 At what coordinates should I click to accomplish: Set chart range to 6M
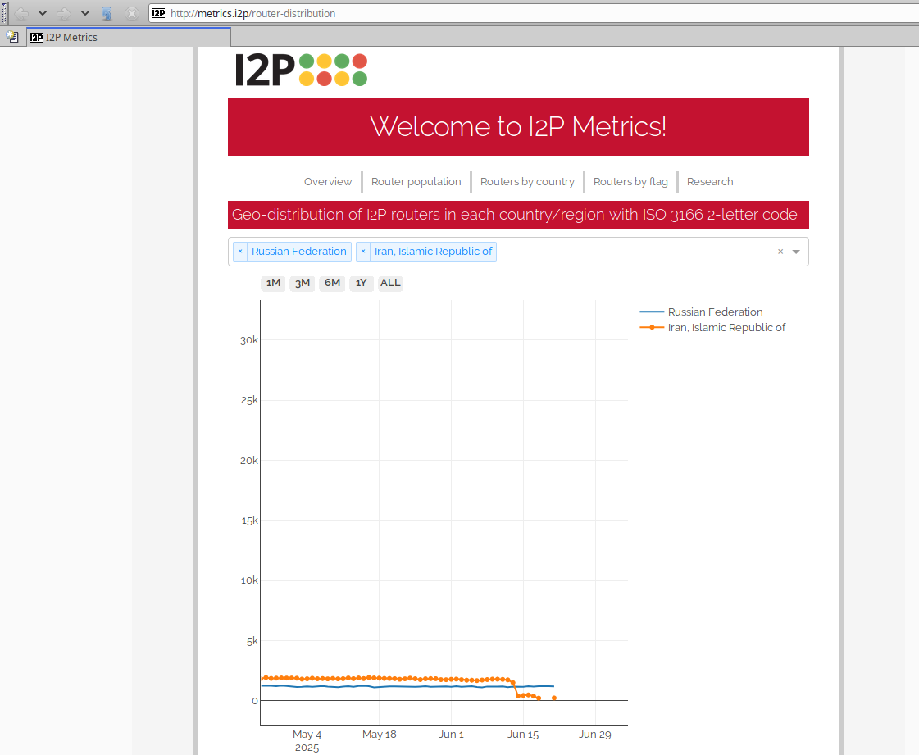tap(332, 283)
